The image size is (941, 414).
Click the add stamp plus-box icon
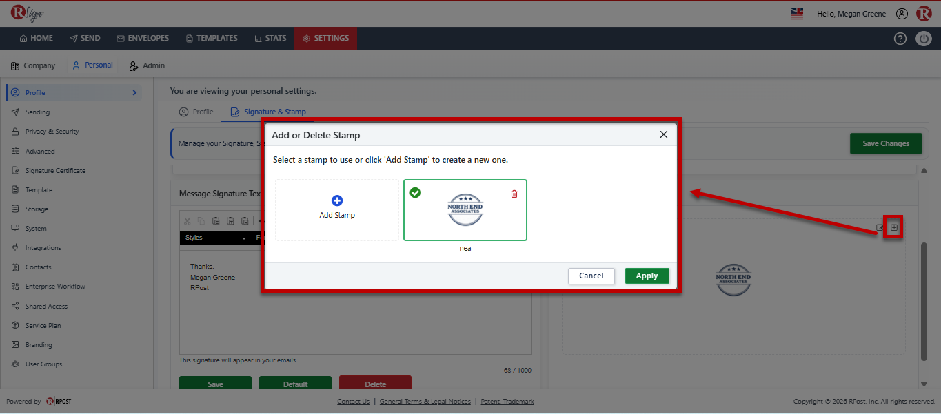point(894,227)
